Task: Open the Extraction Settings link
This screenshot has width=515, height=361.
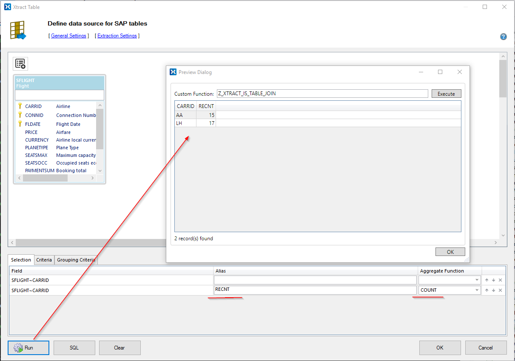Action: [117, 36]
